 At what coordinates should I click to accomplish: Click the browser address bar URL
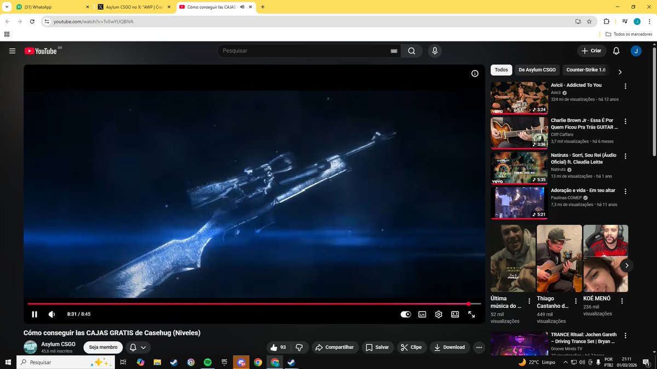pos(93,21)
